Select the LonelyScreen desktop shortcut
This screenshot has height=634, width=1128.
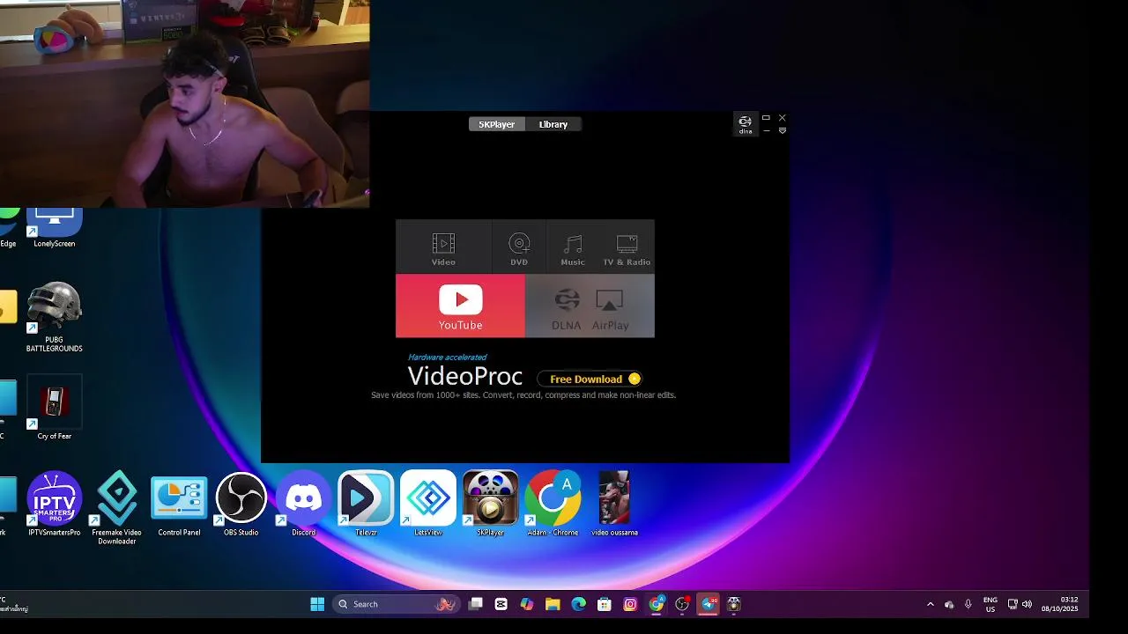coord(55,227)
